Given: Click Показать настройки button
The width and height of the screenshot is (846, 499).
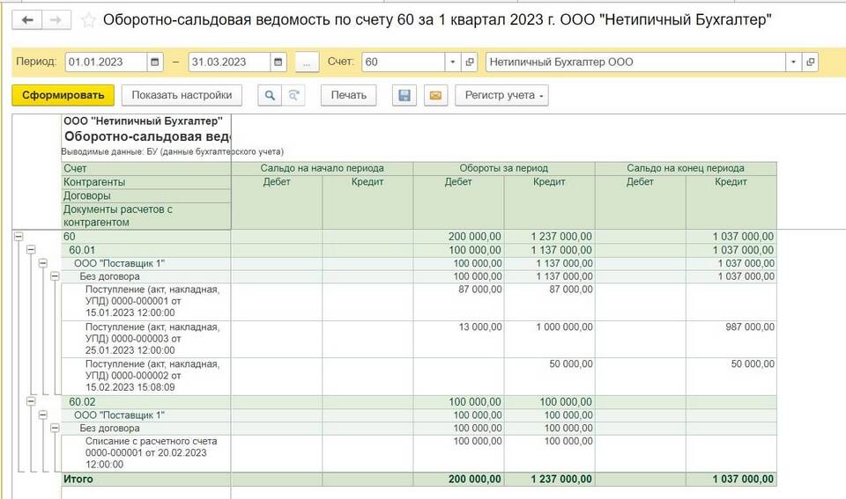Looking at the screenshot, I should (x=182, y=95).
